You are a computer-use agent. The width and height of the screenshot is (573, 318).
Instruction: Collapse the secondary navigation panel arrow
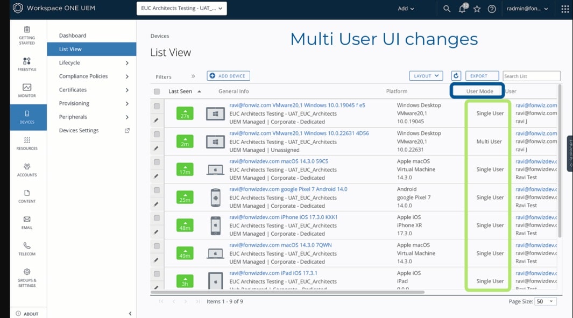pos(130,313)
